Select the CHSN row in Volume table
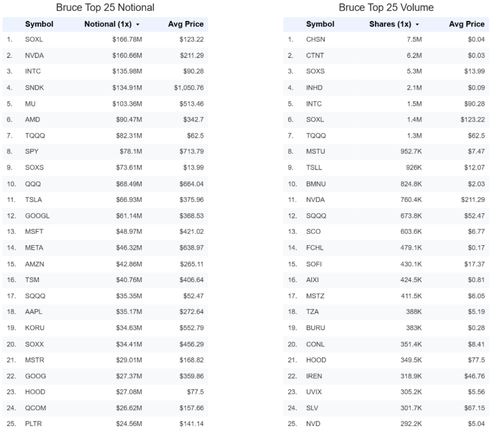The width and height of the screenshot is (491, 433). tap(386, 39)
